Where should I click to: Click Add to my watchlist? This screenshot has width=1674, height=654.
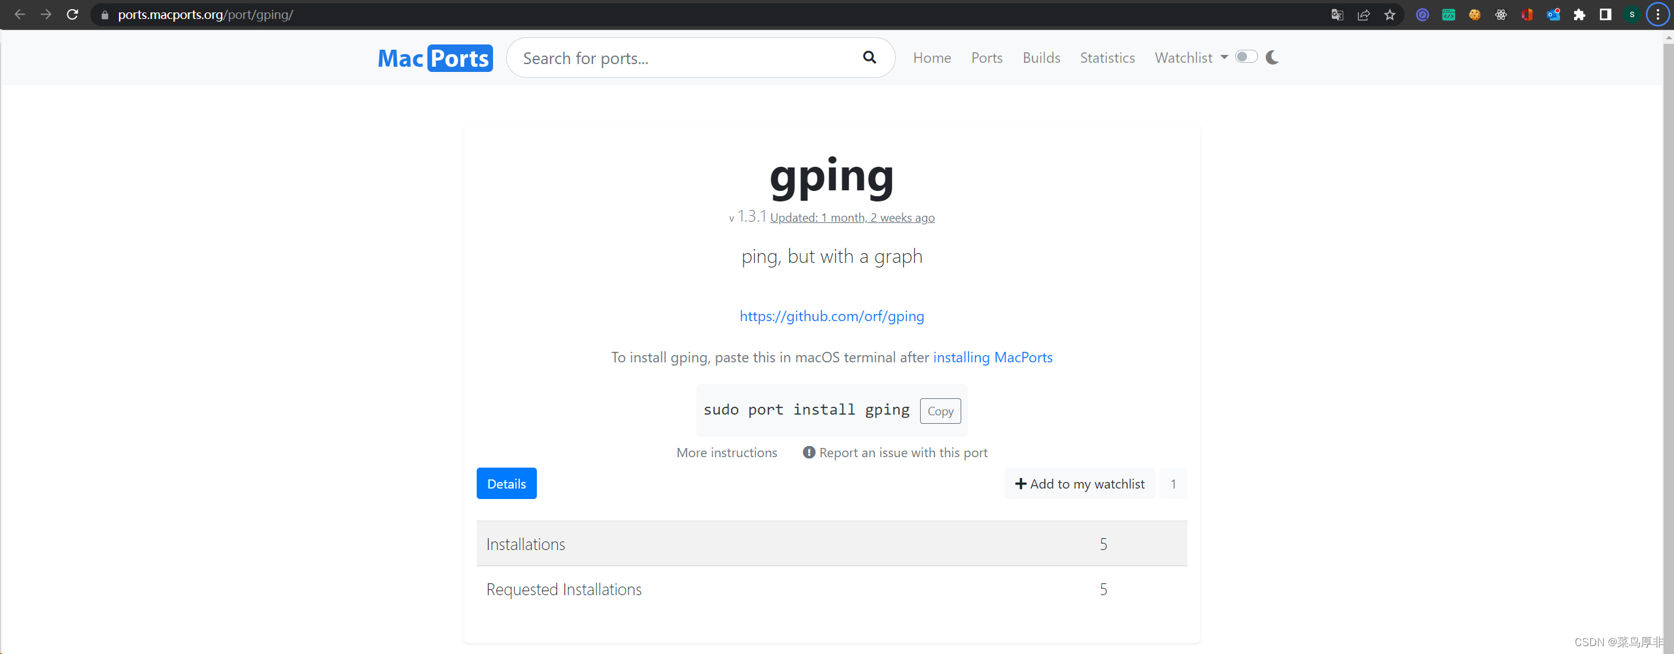click(1080, 483)
